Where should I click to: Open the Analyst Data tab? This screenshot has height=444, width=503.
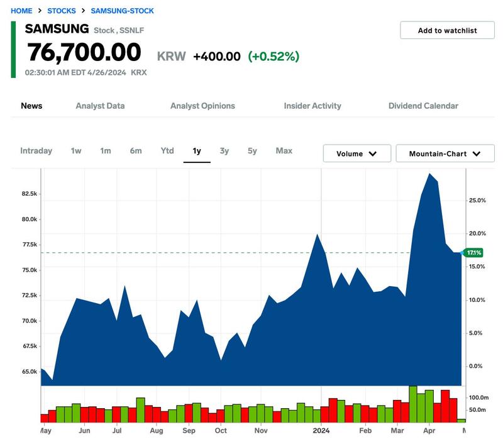[100, 106]
